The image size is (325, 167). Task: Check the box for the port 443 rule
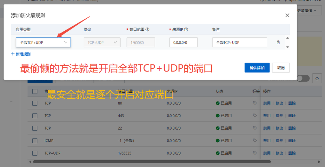click(35, 116)
